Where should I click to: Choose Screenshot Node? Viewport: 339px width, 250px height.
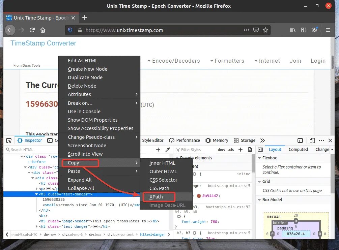[x=100, y=146]
